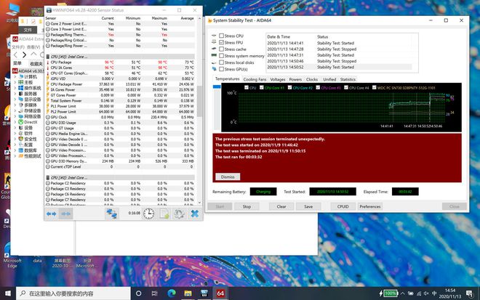480x300 pixels.
Task: Reset HWiNFO min/max with clock icon
Action: click(x=149, y=214)
